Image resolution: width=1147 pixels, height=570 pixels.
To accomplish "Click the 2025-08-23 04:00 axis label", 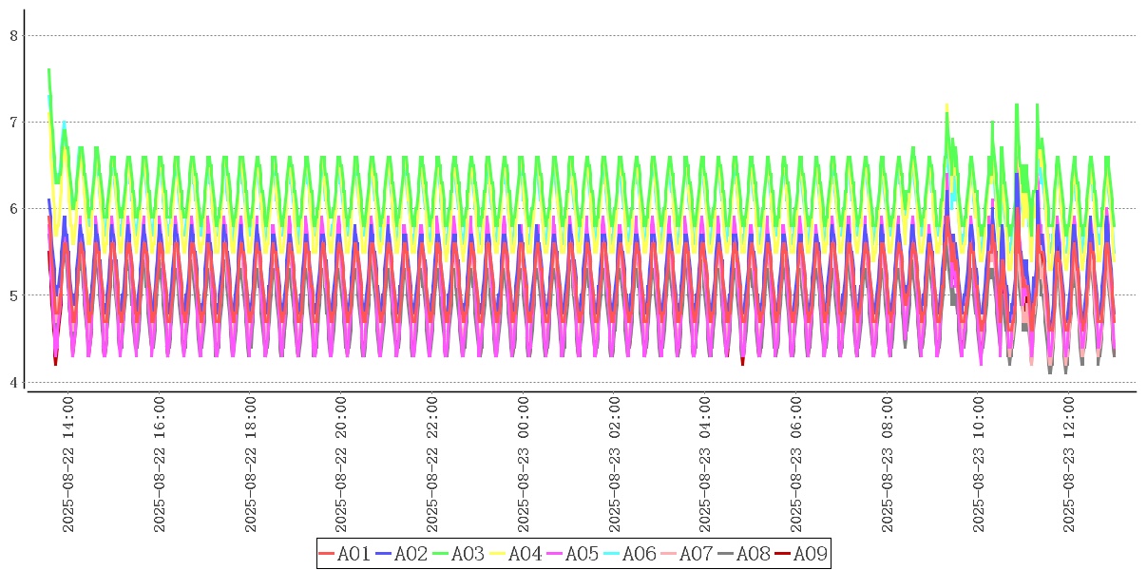I will coord(706,465).
